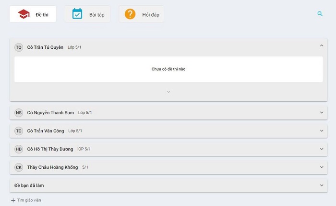Viewport: 336px width, 206px height.
Task: Click the HD avatar icon
Action: point(19,149)
